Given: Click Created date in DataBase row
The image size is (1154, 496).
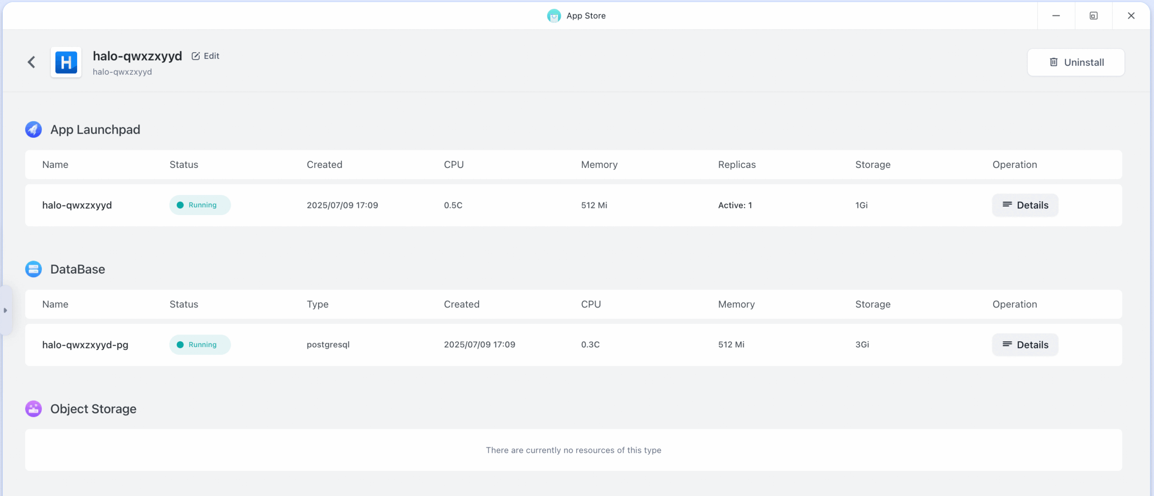Looking at the screenshot, I should pyautogui.click(x=480, y=345).
